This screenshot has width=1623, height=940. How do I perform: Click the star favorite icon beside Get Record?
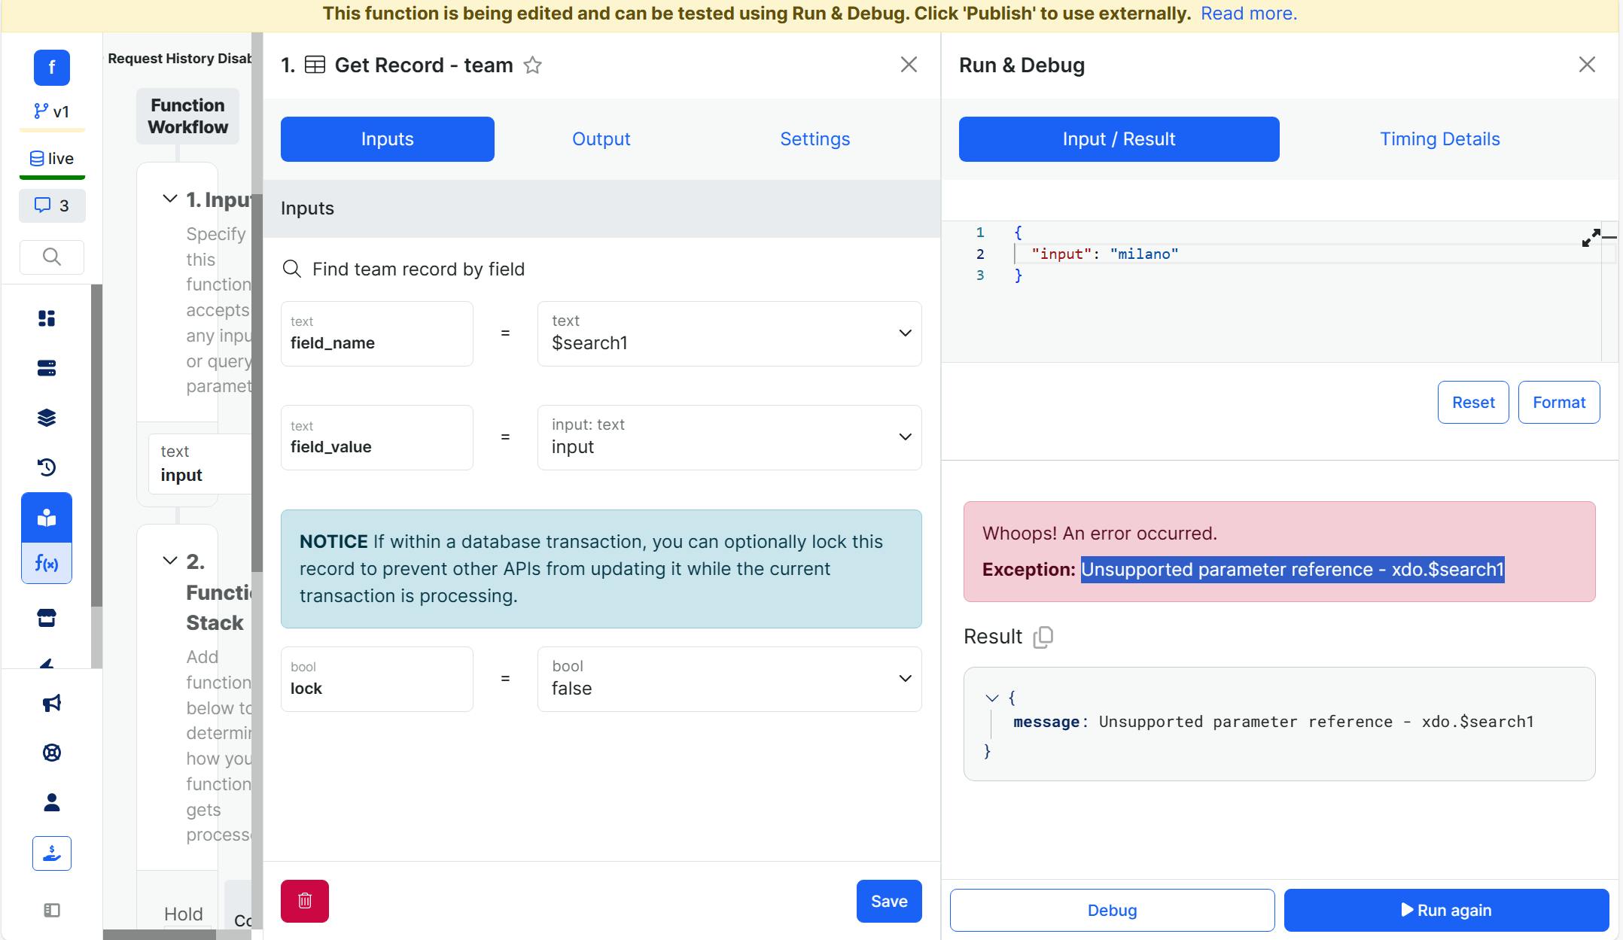click(x=532, y=65)
